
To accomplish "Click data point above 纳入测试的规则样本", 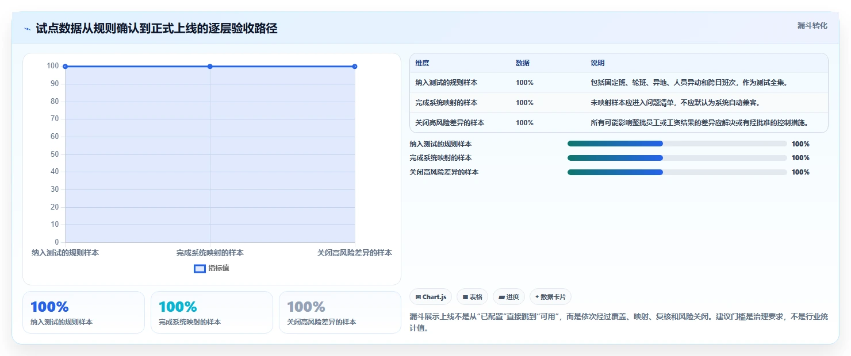I will (66, 67).
